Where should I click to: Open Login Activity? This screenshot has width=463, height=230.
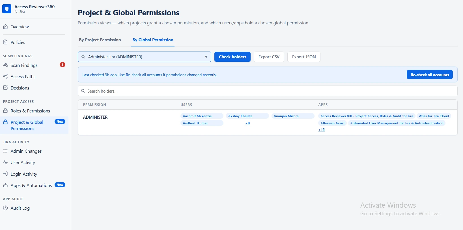point(24,174)
